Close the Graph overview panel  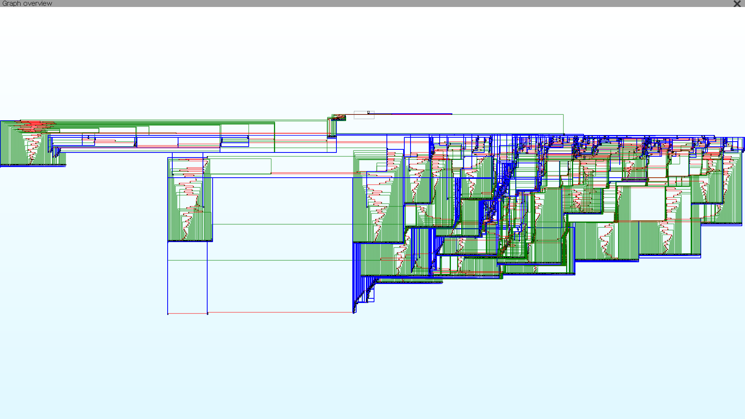coord(737,3)
